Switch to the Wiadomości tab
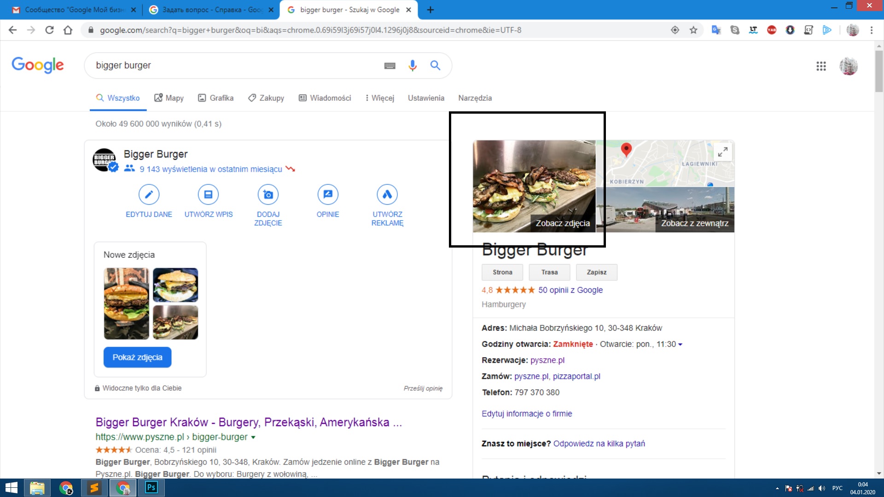This screenshot has height=497, width=884. click(x=325, y=98)
